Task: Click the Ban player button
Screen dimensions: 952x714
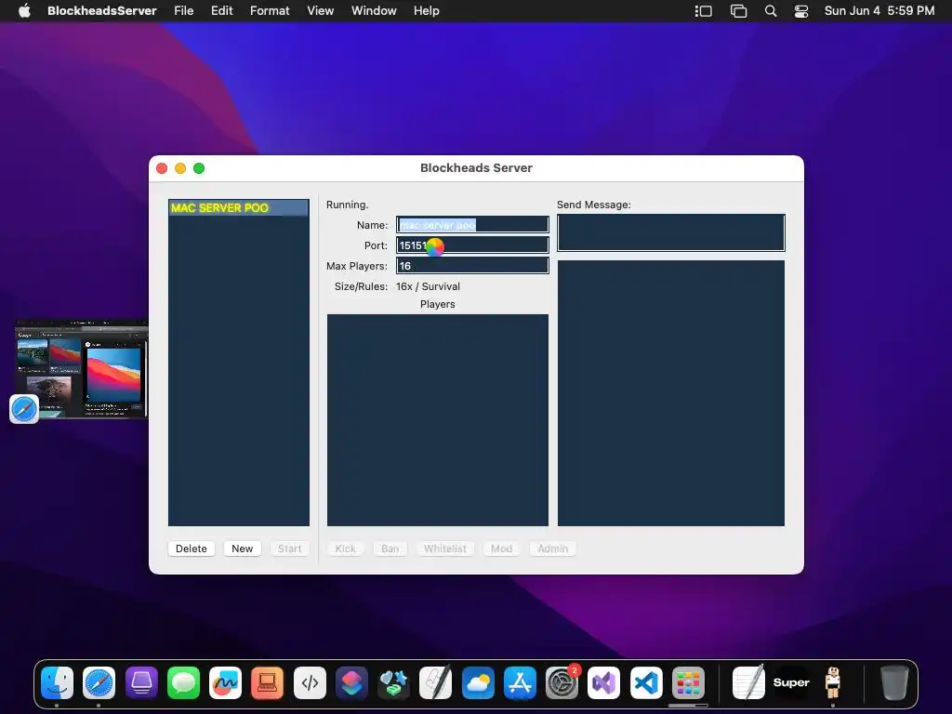Action: 390,549
